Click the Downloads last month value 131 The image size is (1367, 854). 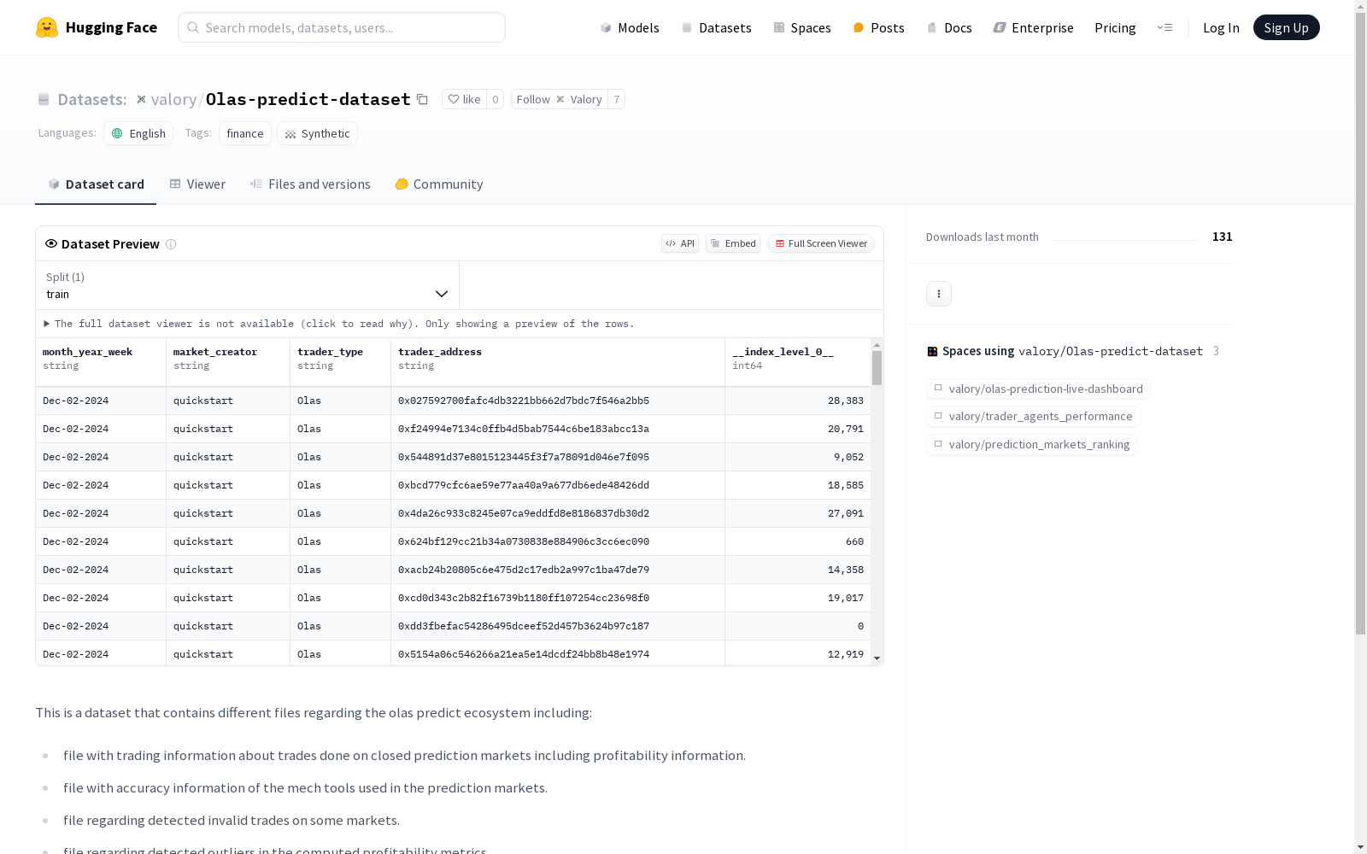[1222, 237]
